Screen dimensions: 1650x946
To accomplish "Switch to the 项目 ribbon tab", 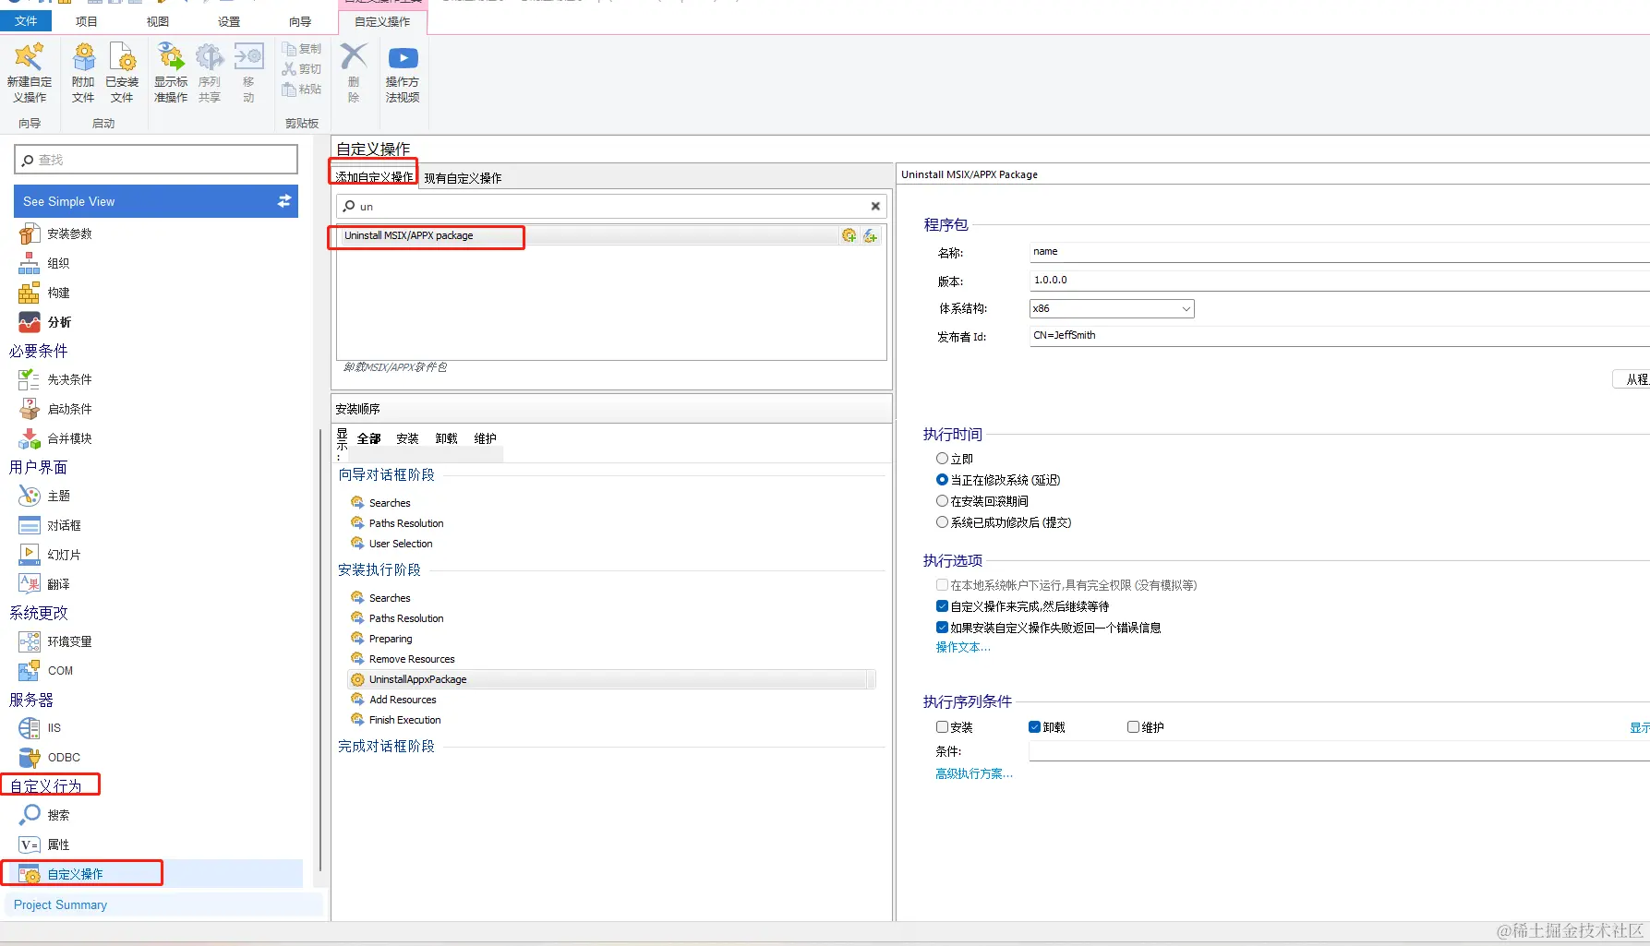I will point(85,19).
